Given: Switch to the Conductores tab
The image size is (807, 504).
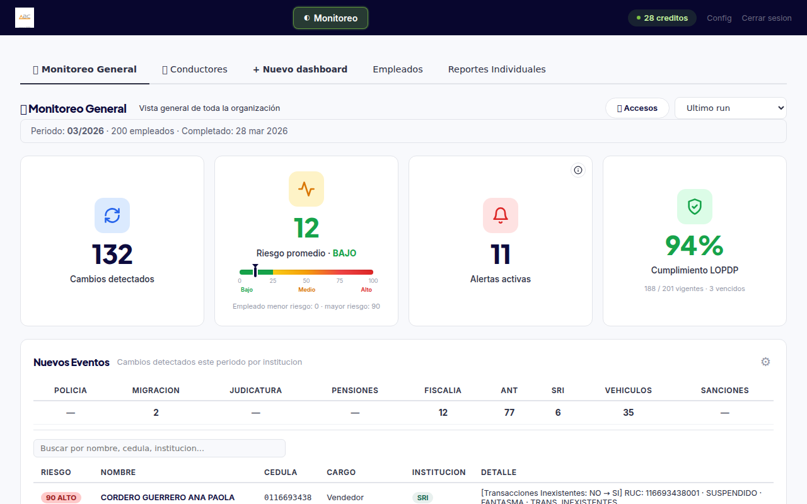Looking at the screenshot, I should 194,69.
